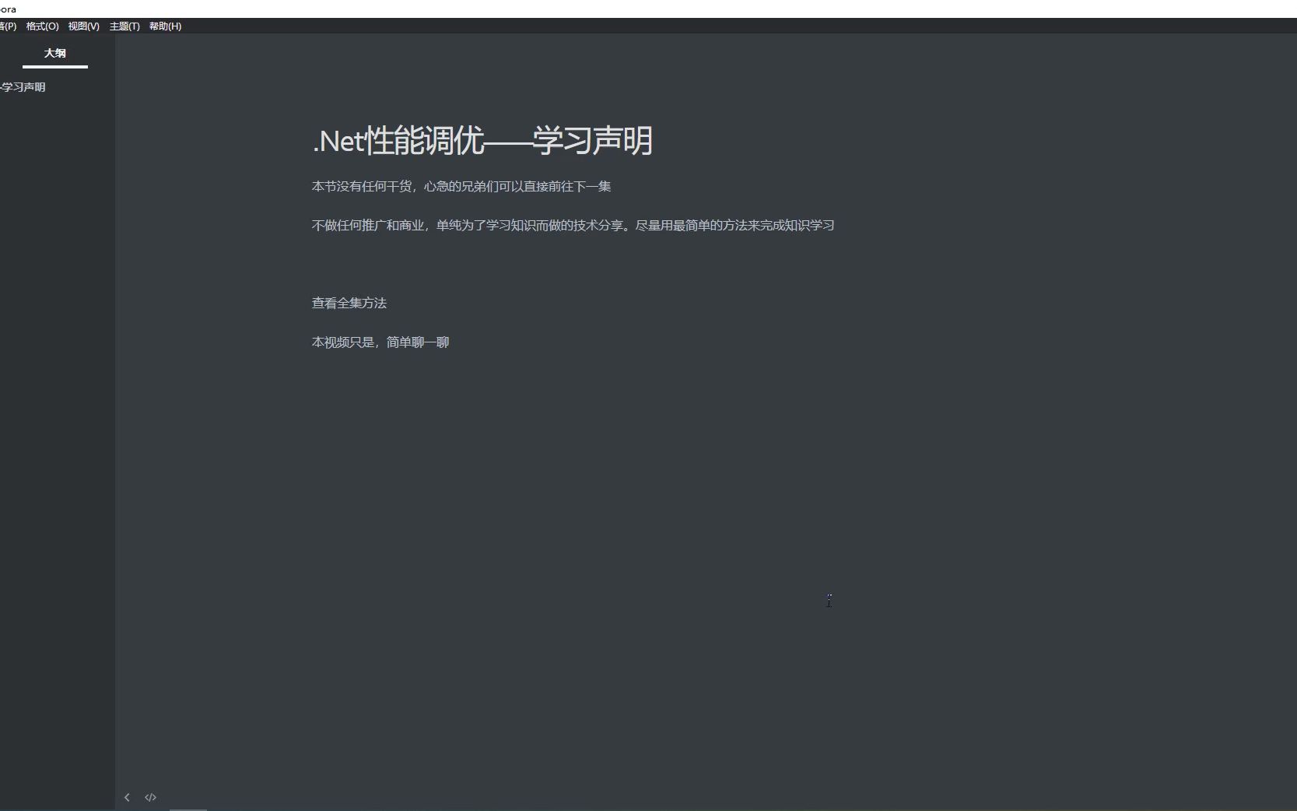
Task: Click the line 本节没有任何干货
Action: tap(461, 187)
